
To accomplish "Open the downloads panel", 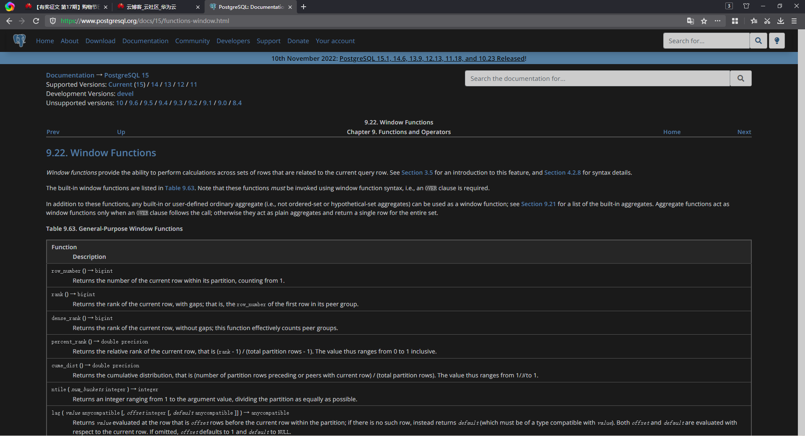I will 781,21.
